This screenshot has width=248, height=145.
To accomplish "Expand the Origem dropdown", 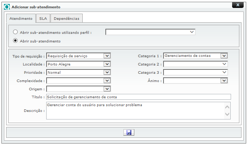I will click(78, 89).
